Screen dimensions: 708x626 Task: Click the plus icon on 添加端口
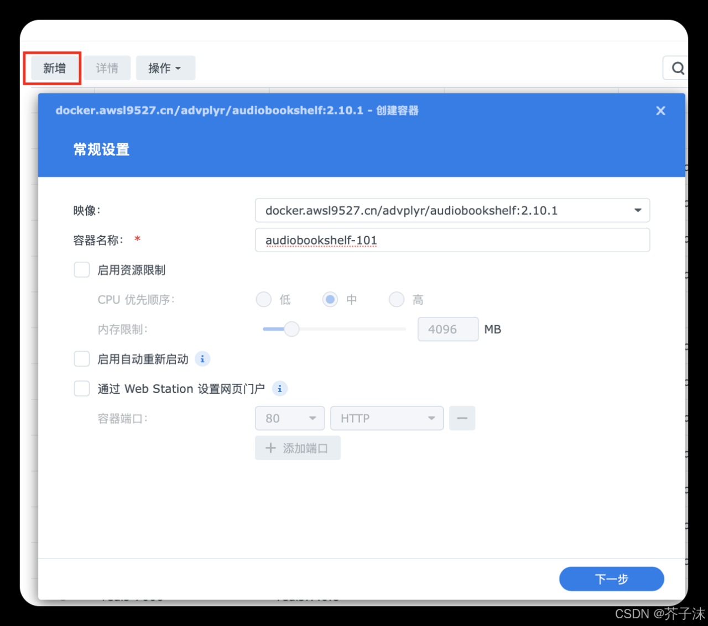pos(270,448)
